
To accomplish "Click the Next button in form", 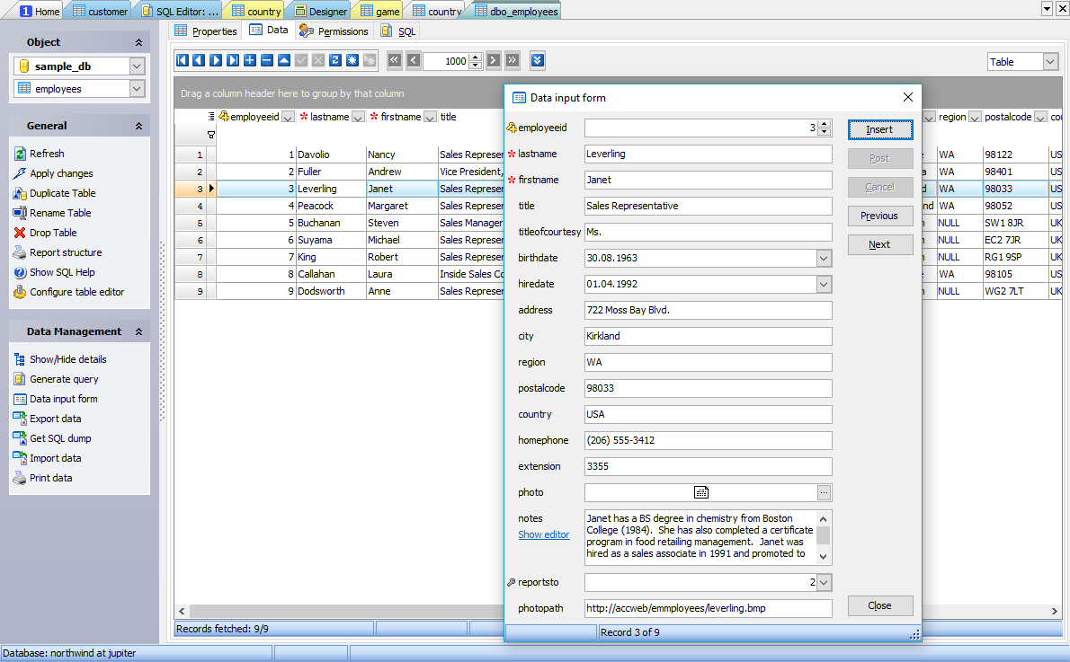I will point(879,244).
